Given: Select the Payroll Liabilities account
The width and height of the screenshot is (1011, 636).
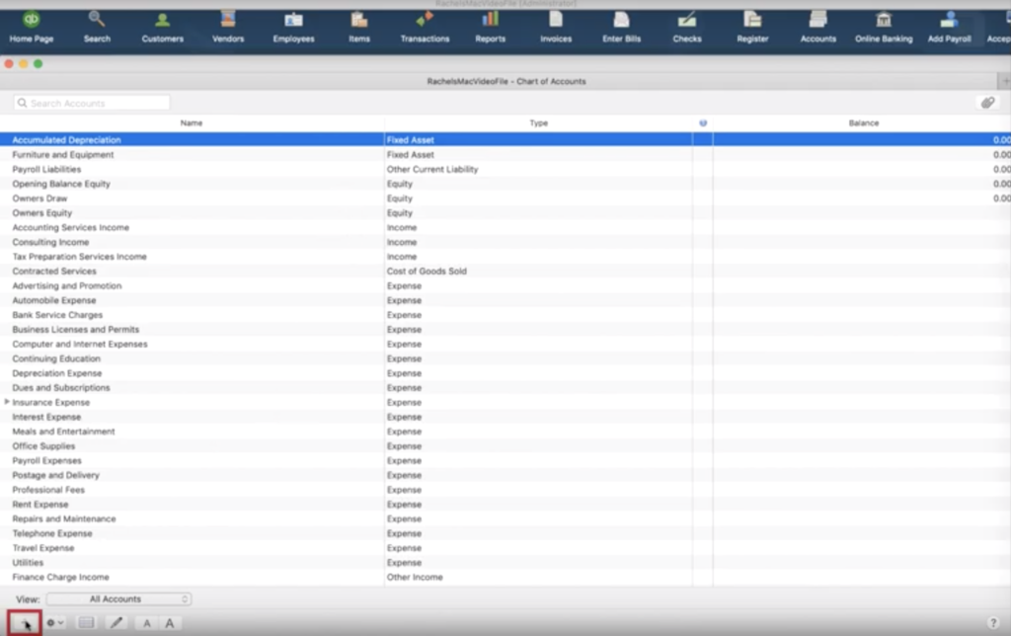Looking at the screenshot, I should click(505, 169).
